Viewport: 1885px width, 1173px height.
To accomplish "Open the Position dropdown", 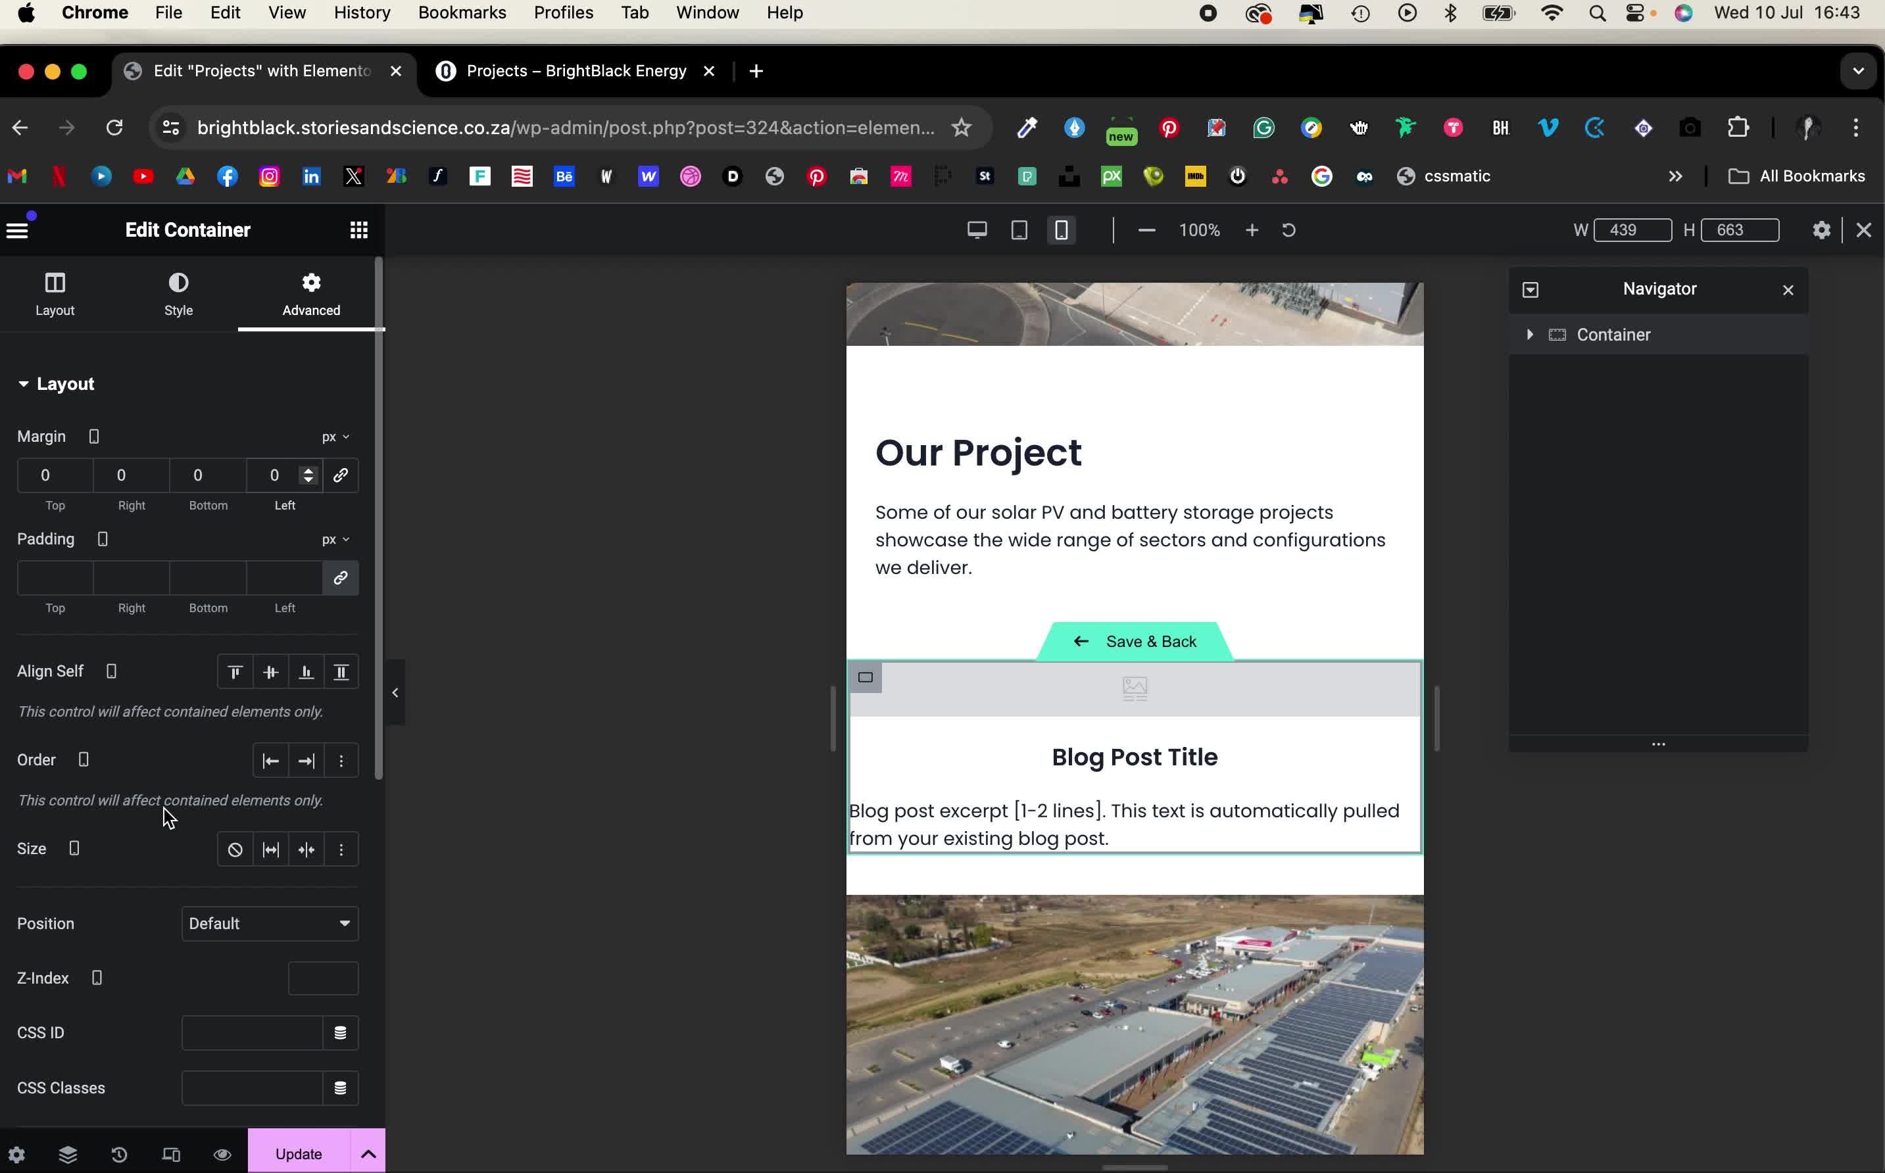I will (x=269, y=923).
